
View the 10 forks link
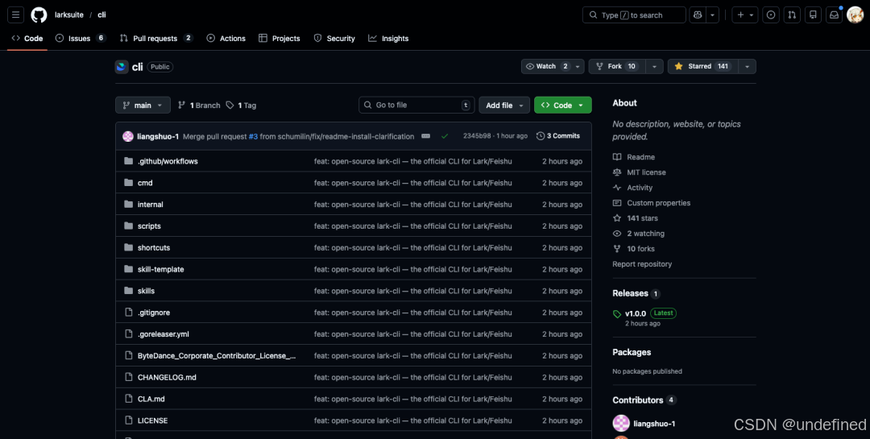click(634, 249)
